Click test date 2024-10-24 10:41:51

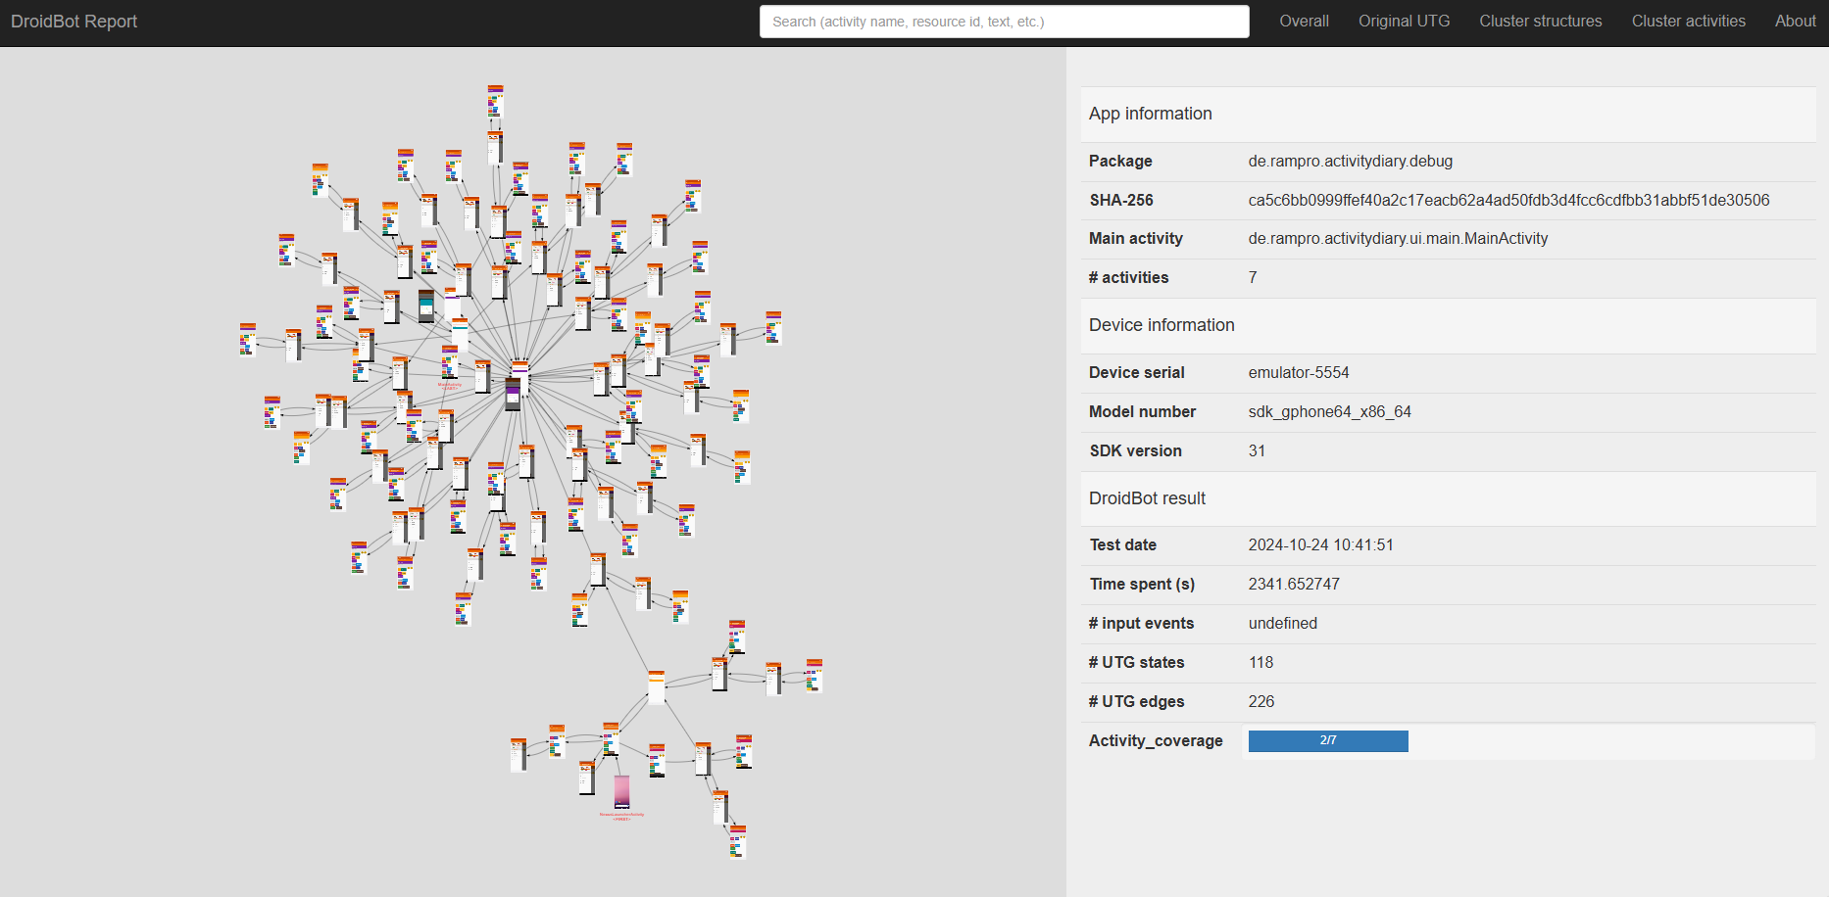(x=1320, y=545)
